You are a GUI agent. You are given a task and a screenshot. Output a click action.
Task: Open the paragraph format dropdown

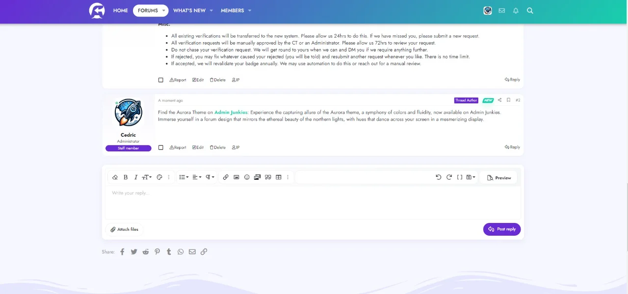[x=210, y=177]
